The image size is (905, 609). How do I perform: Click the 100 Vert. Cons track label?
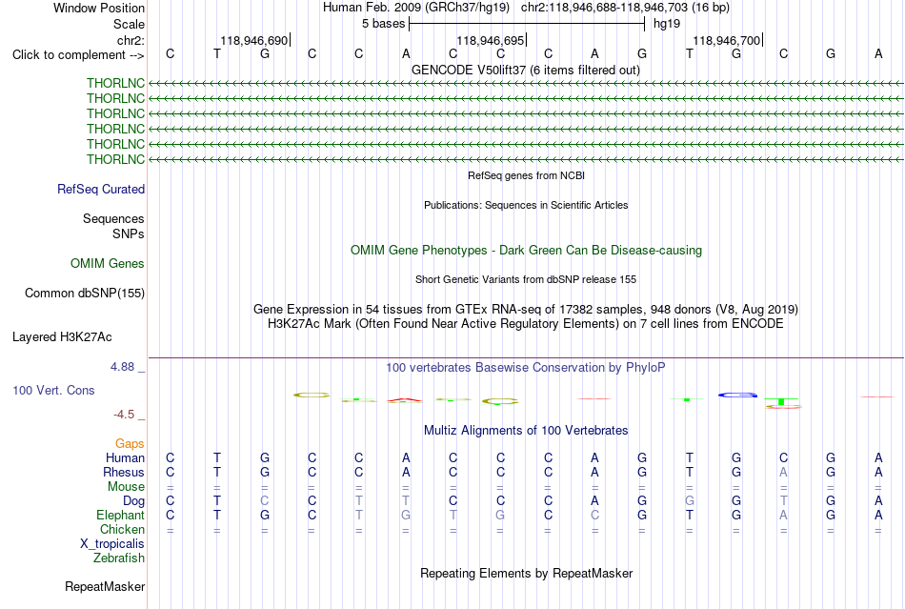53,390
